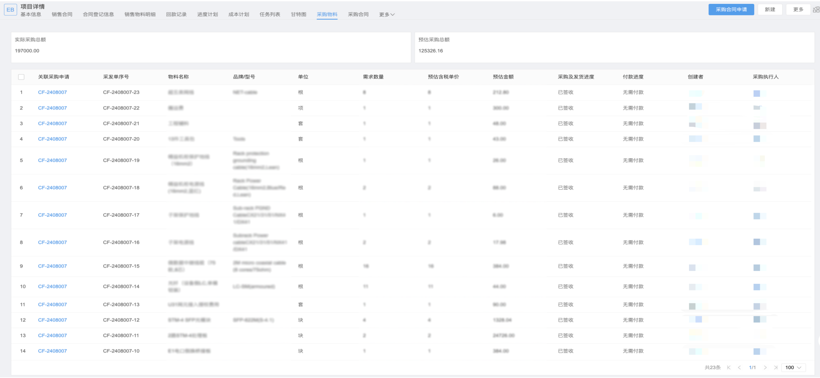820x378 pixels.
Task: Select cell CF-2408007-23
Action: [x=121, y=92]
